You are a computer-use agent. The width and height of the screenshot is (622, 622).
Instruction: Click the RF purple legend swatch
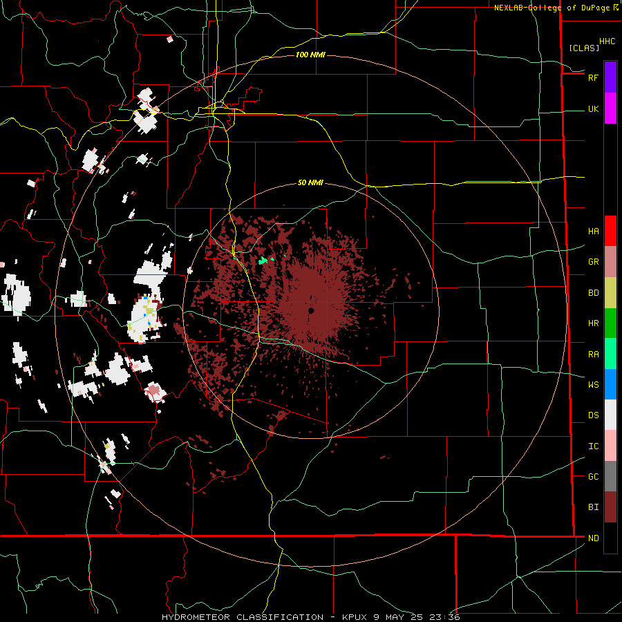click(610, 77)
